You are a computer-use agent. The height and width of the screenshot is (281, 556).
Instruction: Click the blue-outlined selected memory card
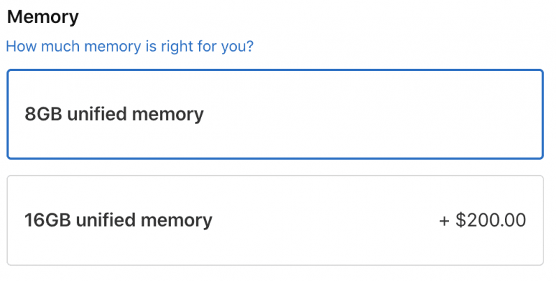click(x=275, y=114)
